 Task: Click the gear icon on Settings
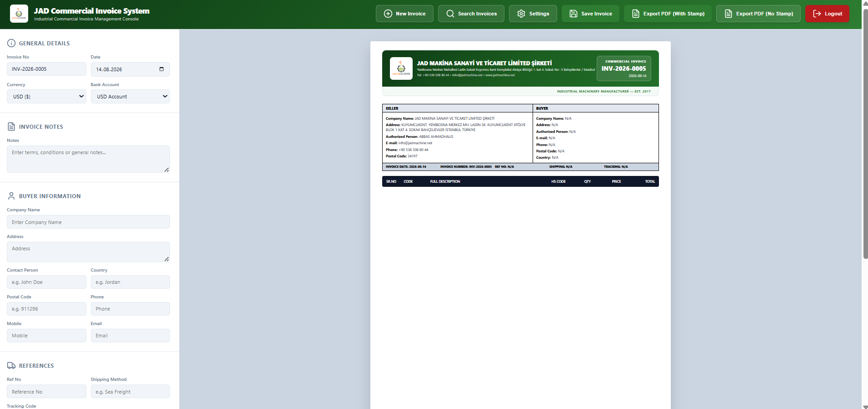click(521, 14)
